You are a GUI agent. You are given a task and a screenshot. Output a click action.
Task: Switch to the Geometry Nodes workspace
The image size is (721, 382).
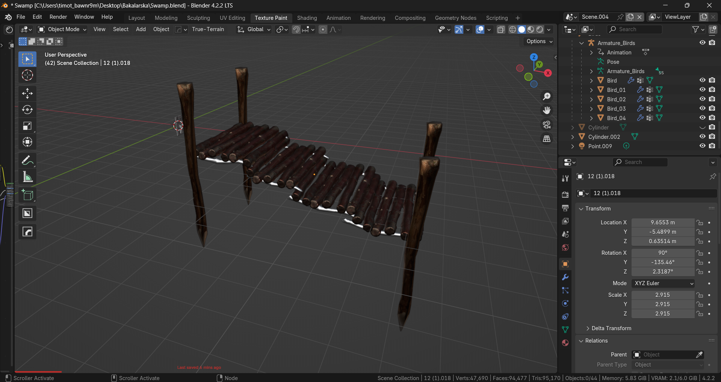455,18
